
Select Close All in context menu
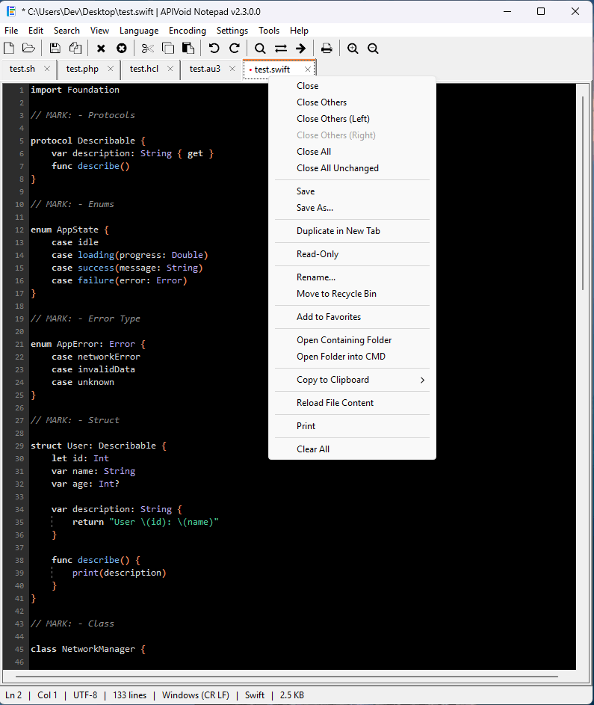coord(352,152)
